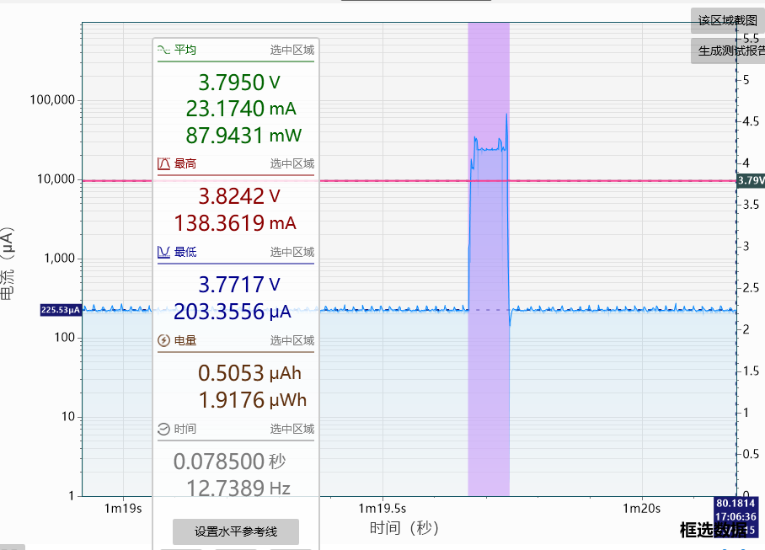Click the average power value 87.9431 mW
The image size is (765, 550).
(243, 136)
